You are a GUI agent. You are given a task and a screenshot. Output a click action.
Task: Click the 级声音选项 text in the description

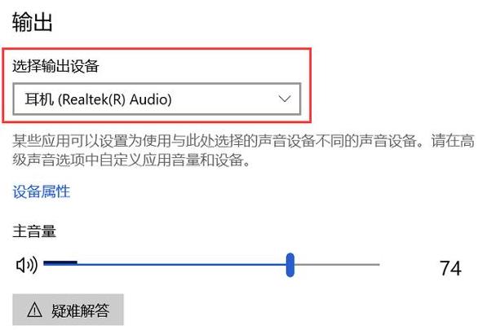click(49, 160)
